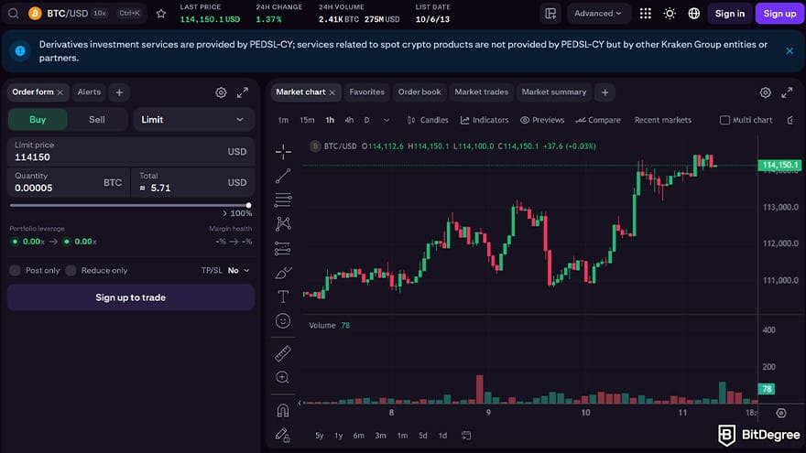Open the emoji sticker tool

pos(283,321)
